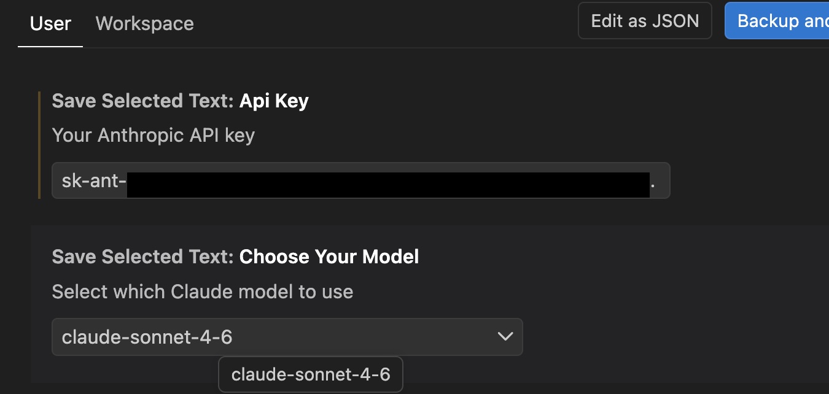Choose claude-sonnet-4-6 from the model picker
The height and width of the screenshot is (394, 829).
310,374
